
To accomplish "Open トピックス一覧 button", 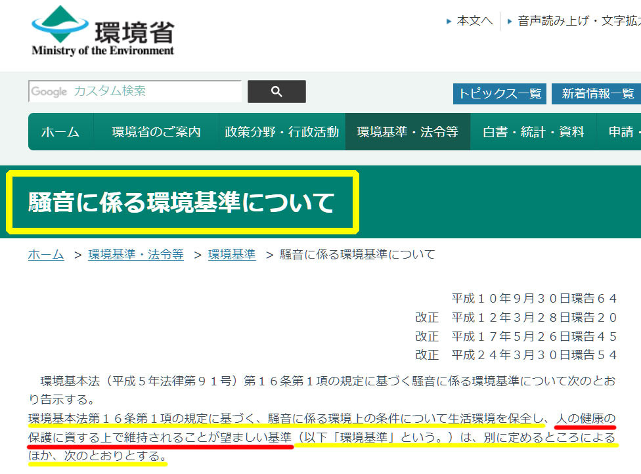I will (x=500, y=94).
